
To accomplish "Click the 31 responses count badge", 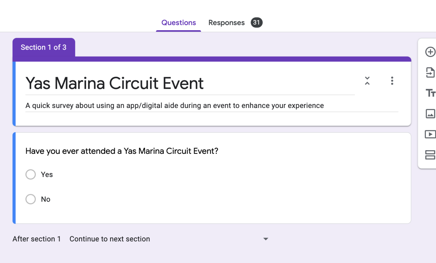I will 256,22.
